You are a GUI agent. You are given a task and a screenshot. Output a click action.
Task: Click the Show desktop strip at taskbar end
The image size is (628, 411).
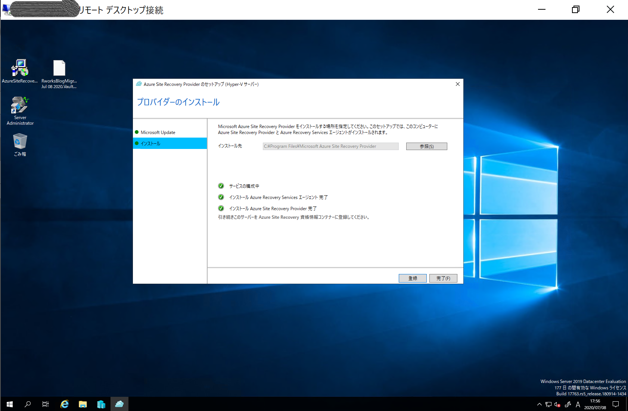tap(627, 404)
